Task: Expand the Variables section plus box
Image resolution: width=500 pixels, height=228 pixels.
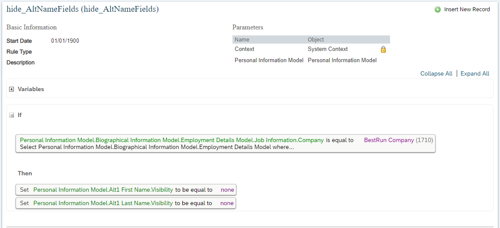Action: 12,89
